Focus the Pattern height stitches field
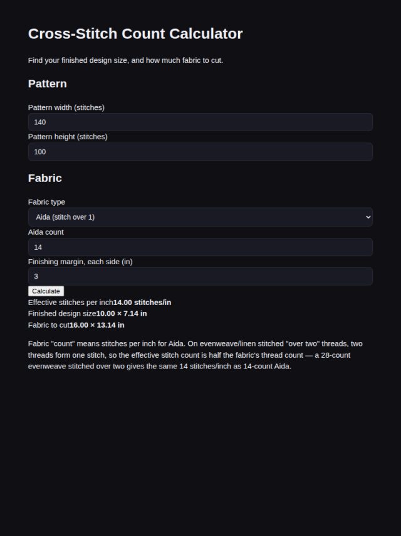 [200, 151]
